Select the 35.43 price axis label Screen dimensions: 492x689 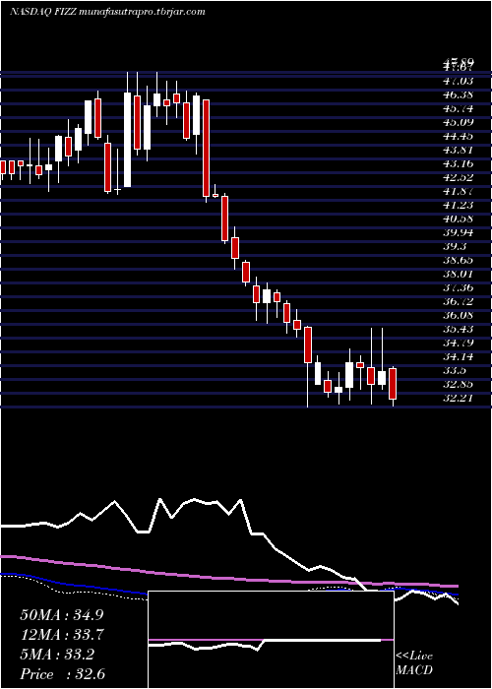(458, 329)
